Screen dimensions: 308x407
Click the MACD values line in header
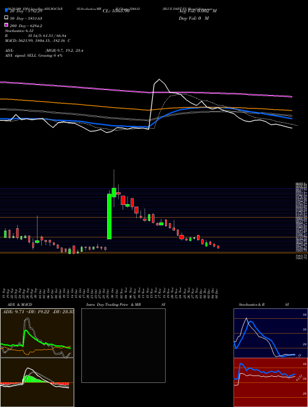[38, 41]
